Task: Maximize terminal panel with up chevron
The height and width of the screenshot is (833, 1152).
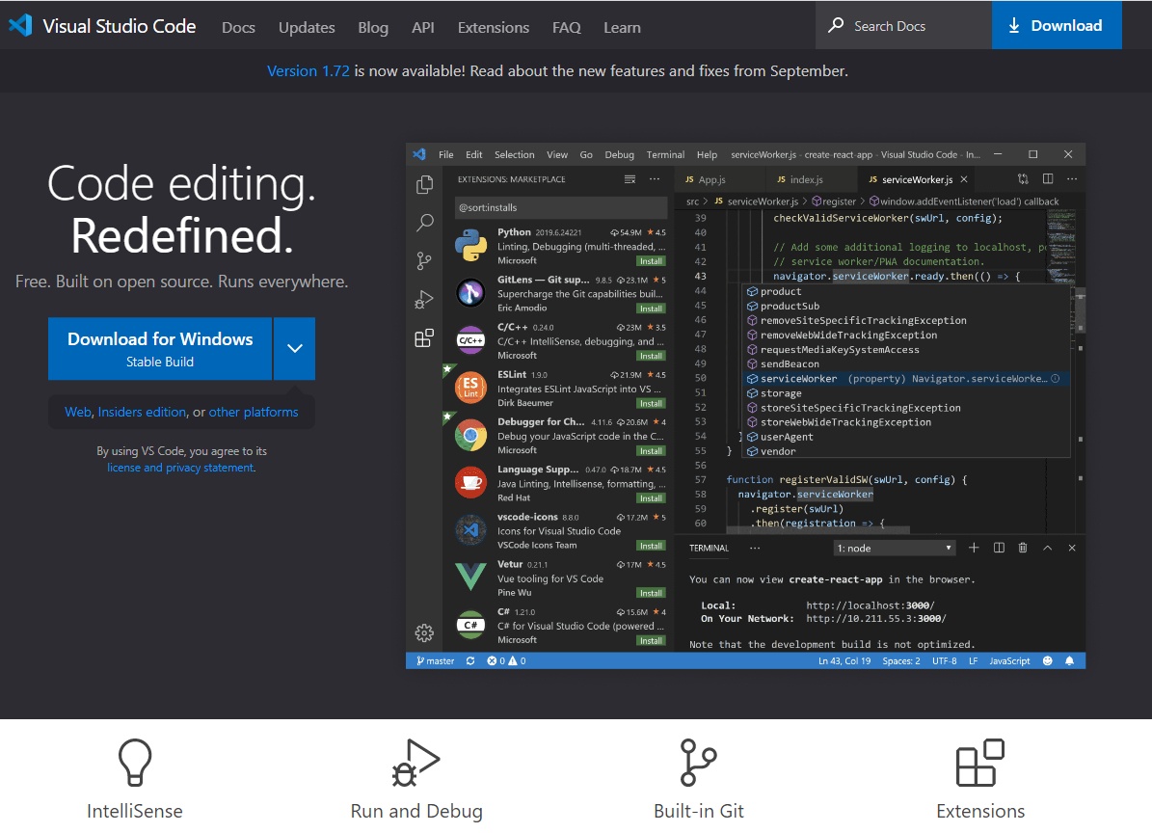Action: tap(1048, 548)
